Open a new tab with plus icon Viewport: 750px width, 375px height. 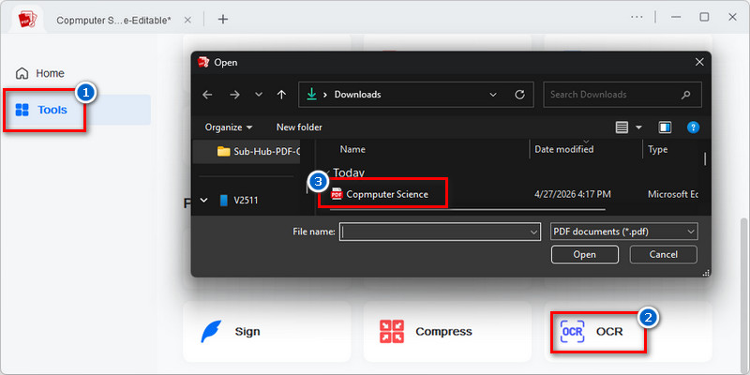pyautogui.click(x=223, y=19)
